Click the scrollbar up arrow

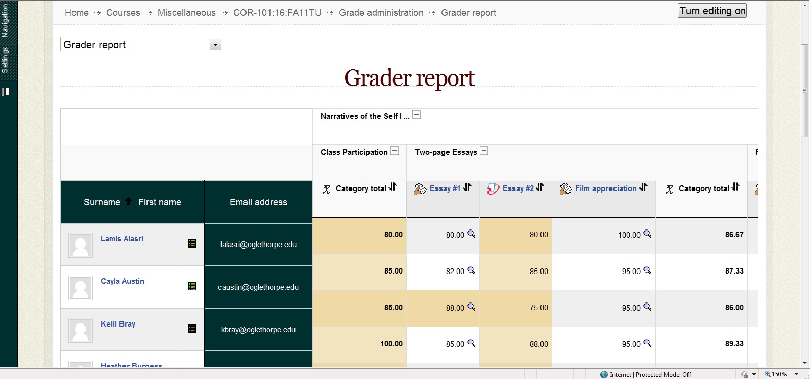(x=805, y=4)
